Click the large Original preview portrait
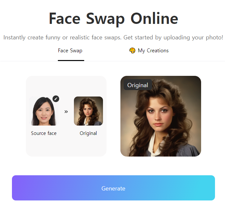Image resolution: width=225 pixels, height=204 pixels. 161,116
